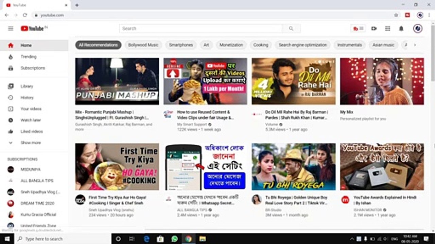Open WhatsApp from the taskbar

coord(174,239)
